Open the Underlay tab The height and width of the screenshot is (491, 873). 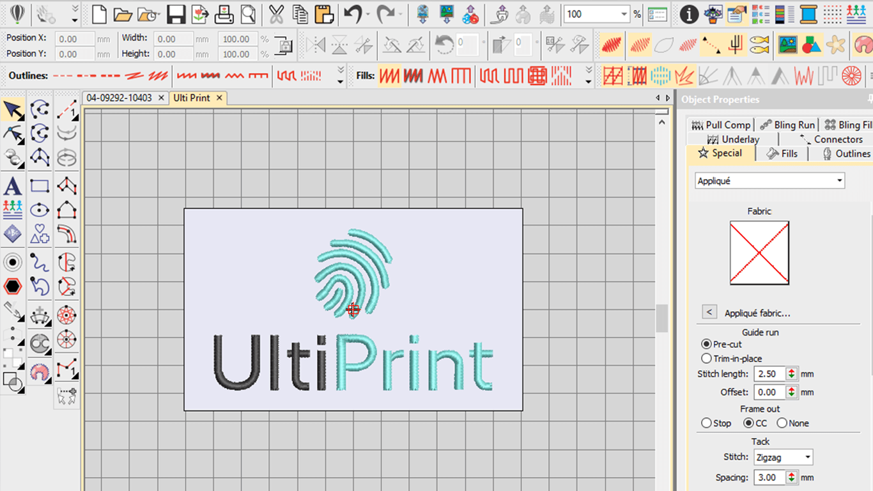[734, 139]
